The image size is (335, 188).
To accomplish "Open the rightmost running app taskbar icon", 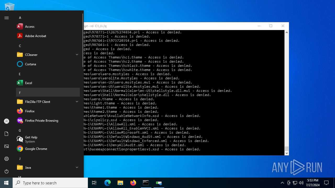I will pos(159,183).
